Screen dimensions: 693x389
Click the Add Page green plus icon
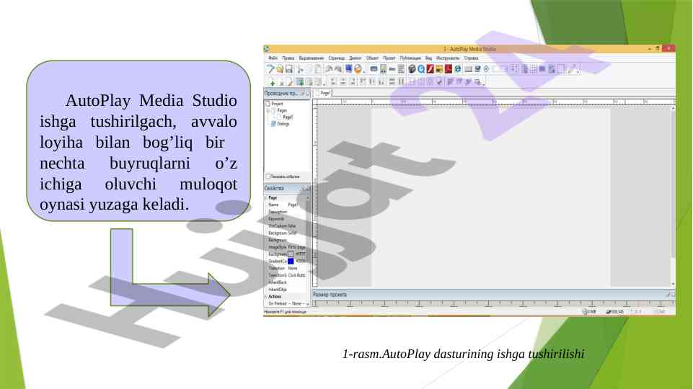[273, 82]
